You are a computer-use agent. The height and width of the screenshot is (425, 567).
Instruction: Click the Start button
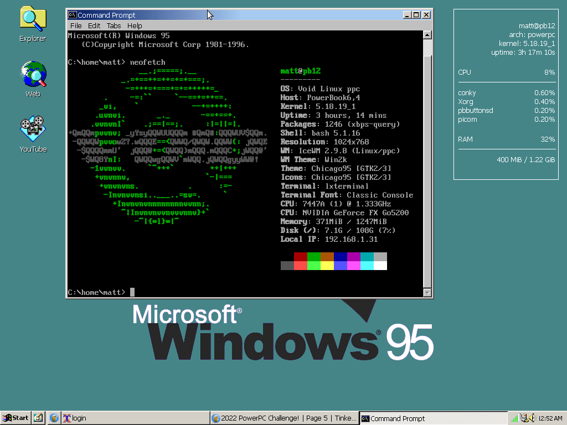[16, 418]
